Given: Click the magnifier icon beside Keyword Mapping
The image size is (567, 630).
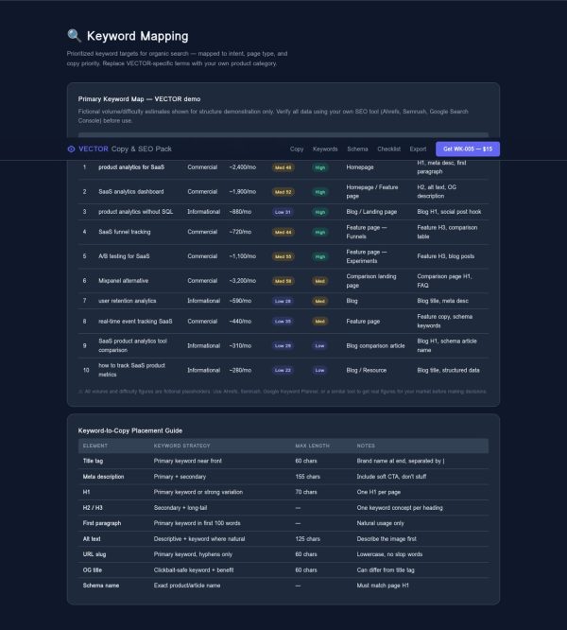Looking at the screenshot, I should point(75,36).
